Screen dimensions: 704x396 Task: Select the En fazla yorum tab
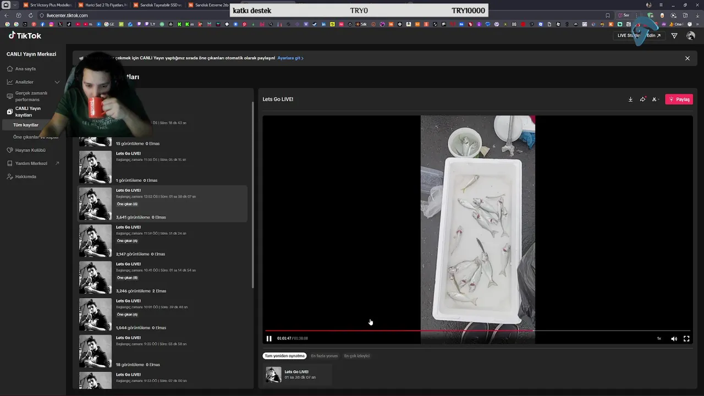click(x=324, y=356)
